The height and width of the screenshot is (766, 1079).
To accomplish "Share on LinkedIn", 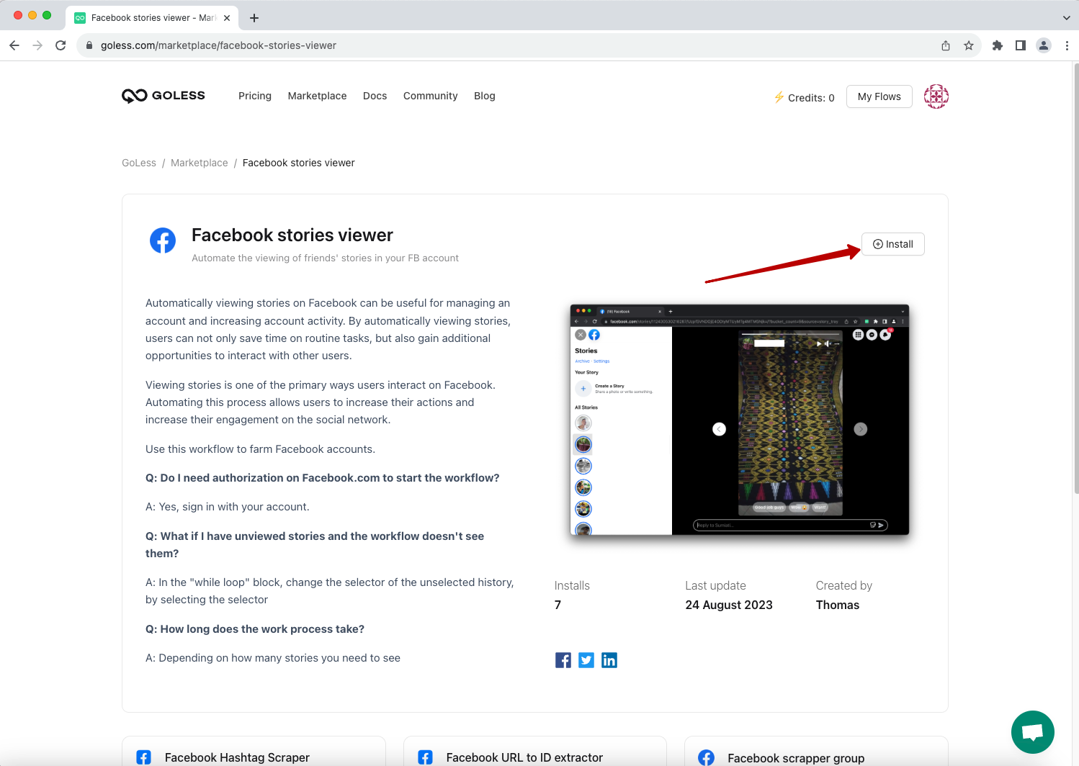I will [x=609, y=660].
